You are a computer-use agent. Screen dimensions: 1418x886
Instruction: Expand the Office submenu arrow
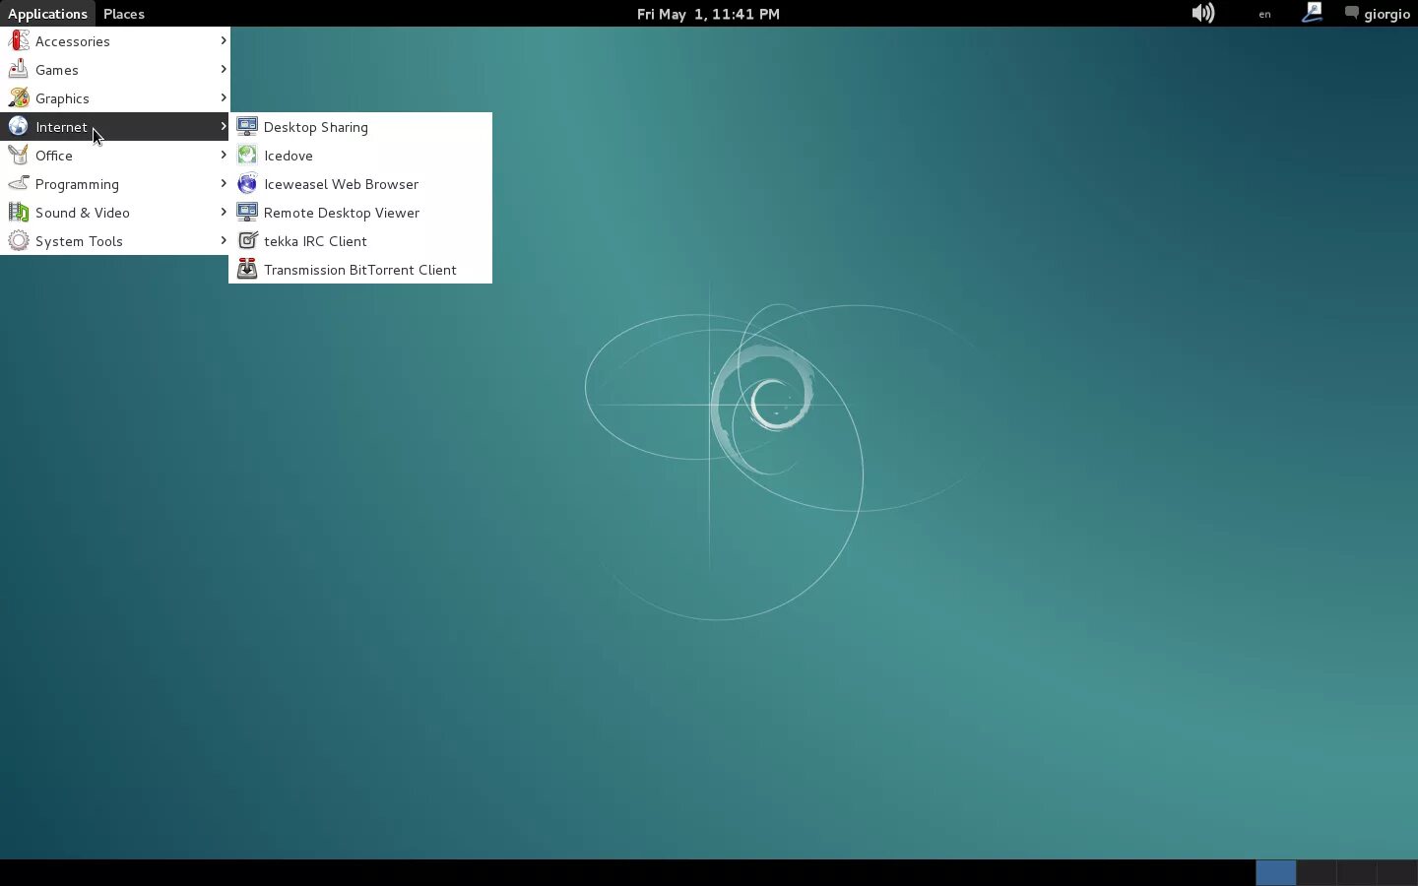(224, 155)
